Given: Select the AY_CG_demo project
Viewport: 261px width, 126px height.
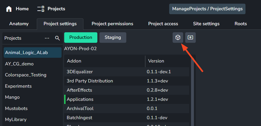Looking at the screenshot, I should [19, 64].
